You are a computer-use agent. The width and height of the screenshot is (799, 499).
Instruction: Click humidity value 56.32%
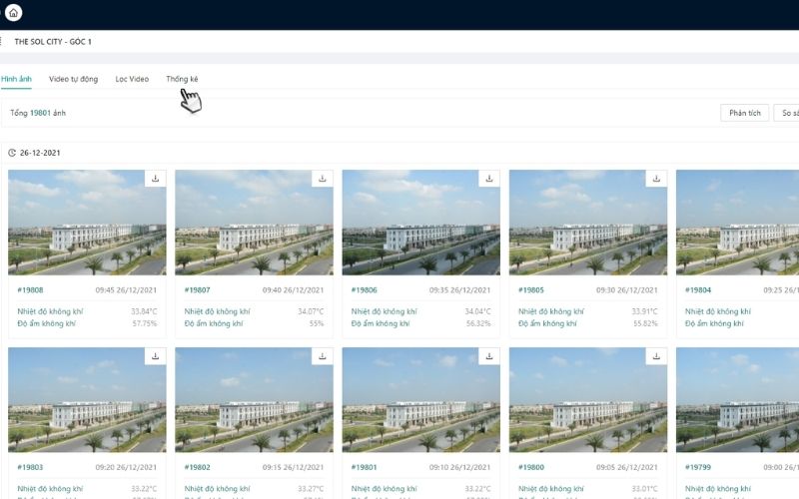point(478,323)
